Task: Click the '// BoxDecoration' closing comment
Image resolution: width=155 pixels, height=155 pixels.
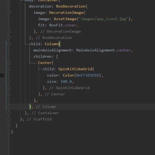Action: [54, 38]
